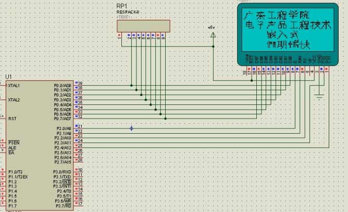Click the P2.3/A11 pin label

click(63, 143)
